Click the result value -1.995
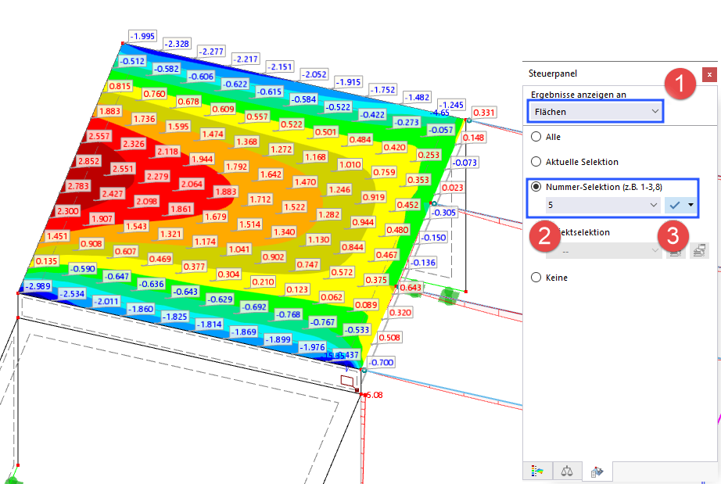 (142, 36)
